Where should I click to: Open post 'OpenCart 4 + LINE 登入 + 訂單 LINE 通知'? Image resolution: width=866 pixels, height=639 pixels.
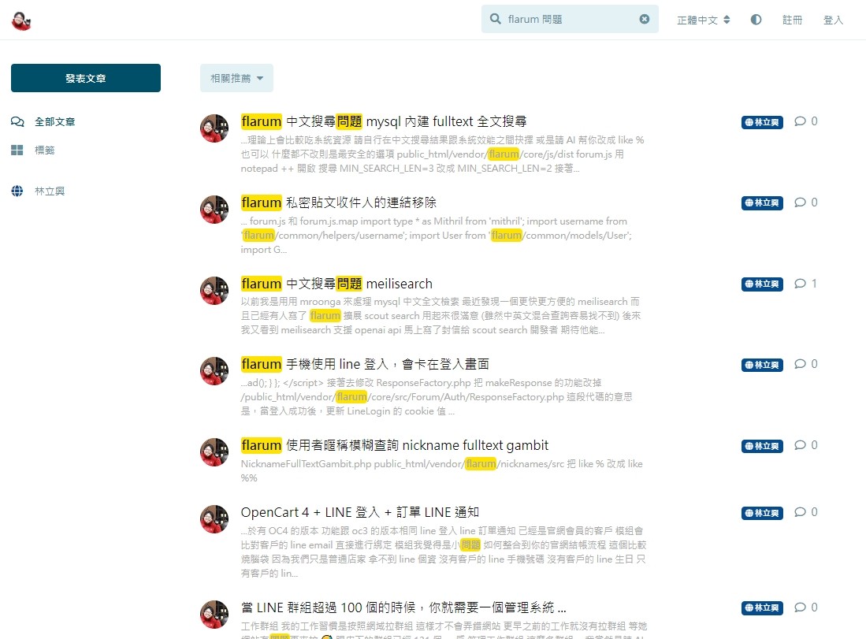pos(359,512)
